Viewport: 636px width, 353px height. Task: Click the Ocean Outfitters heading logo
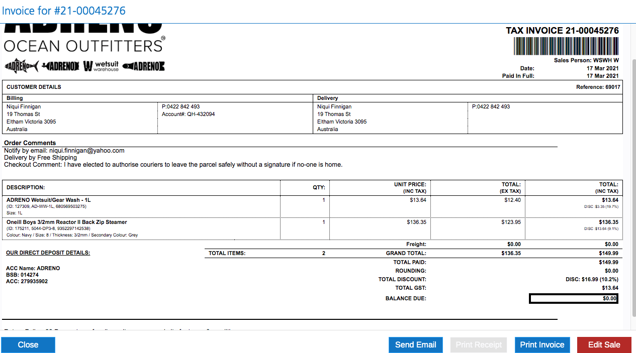coord(84,46)
